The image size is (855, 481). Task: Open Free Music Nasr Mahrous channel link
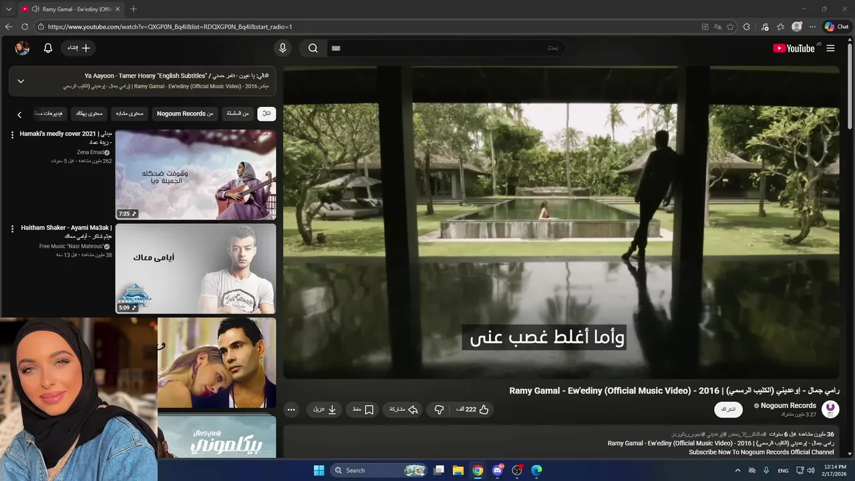71,246
